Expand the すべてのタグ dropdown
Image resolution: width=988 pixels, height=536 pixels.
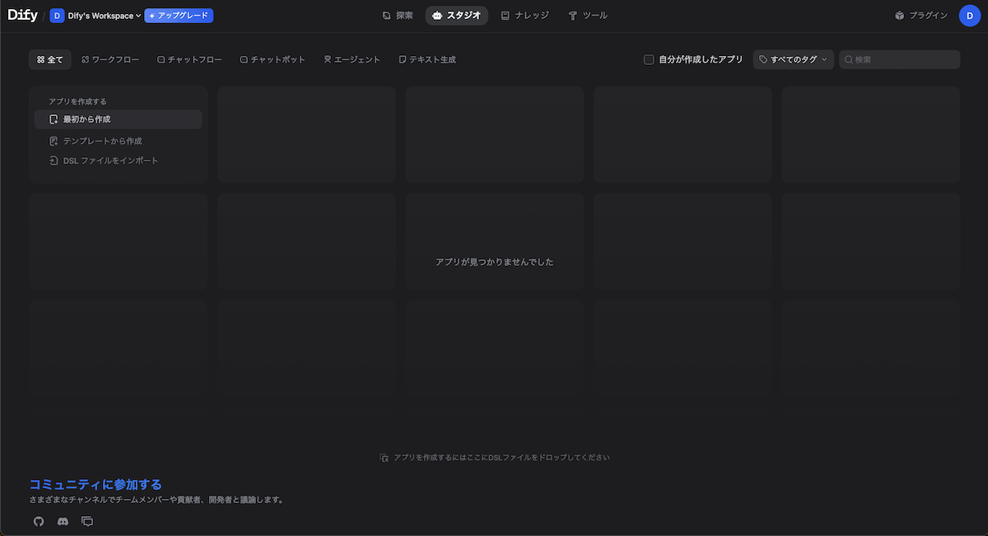pyautogui.click(x=793, y=59)
